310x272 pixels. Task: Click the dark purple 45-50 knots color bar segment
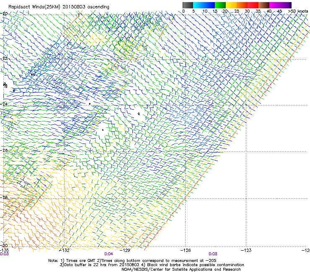(286, 5)
